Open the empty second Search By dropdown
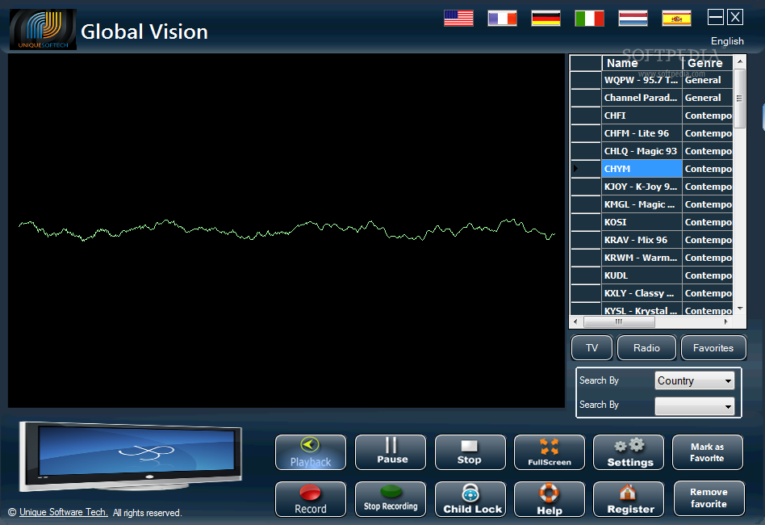The width and height of the screenshot is (765, 525). (695, 406)
